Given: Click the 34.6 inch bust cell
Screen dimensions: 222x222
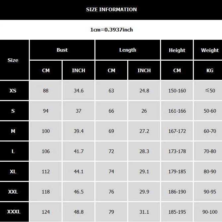Looking at the screenshot, I should (79, 90).
